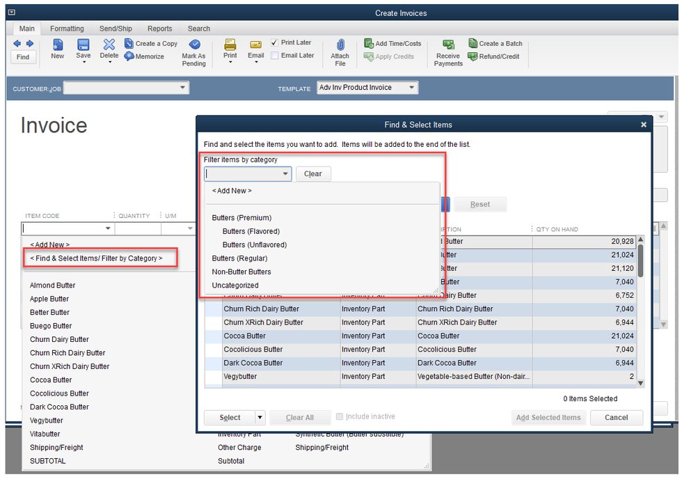682x477 pixels.
Task: Open the Template dropdown
Action: (x=411, y=88)
